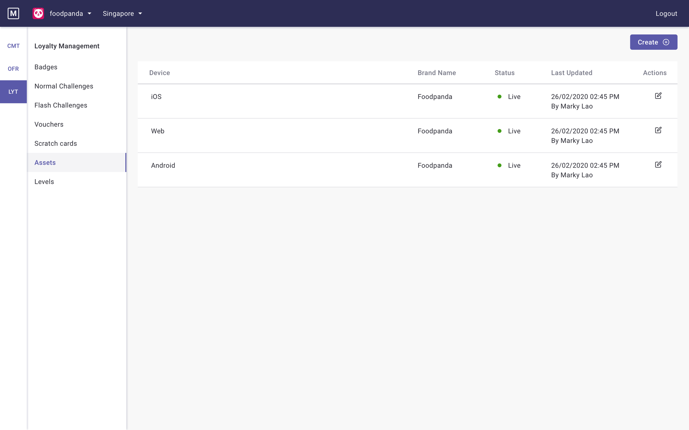Image resolution: width=689 pixels, height=430 pixels.
Task: Open the Scratch cards page
Action: pyautogui.click(x=56, y=143)
